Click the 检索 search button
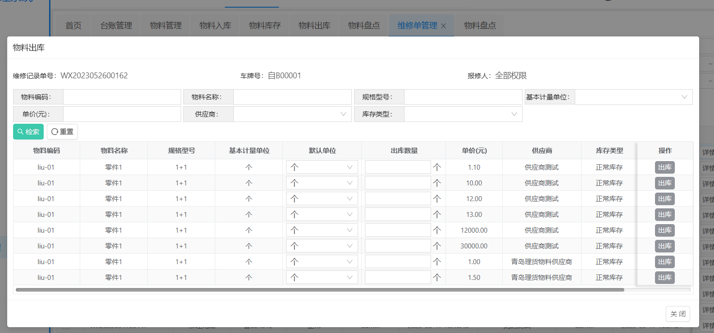This screenshot has width=714, height=333. [x=28, y=132]
